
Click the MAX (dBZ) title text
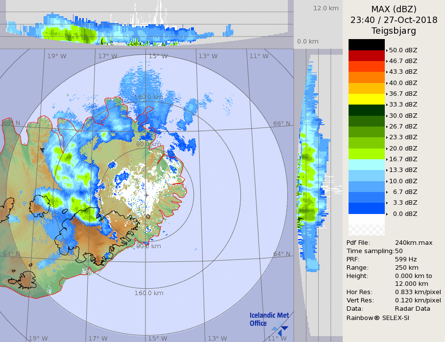[394, 9]
